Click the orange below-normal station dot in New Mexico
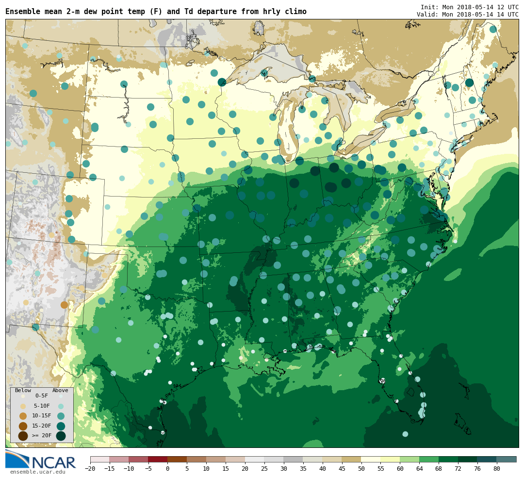Image resolution: width=524 pixels, height=478 pixels. point(64,305)
